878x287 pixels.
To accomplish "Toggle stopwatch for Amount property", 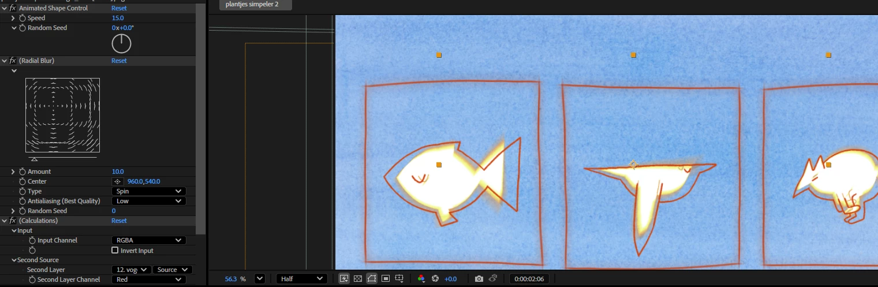I will [x=23, y=172].
